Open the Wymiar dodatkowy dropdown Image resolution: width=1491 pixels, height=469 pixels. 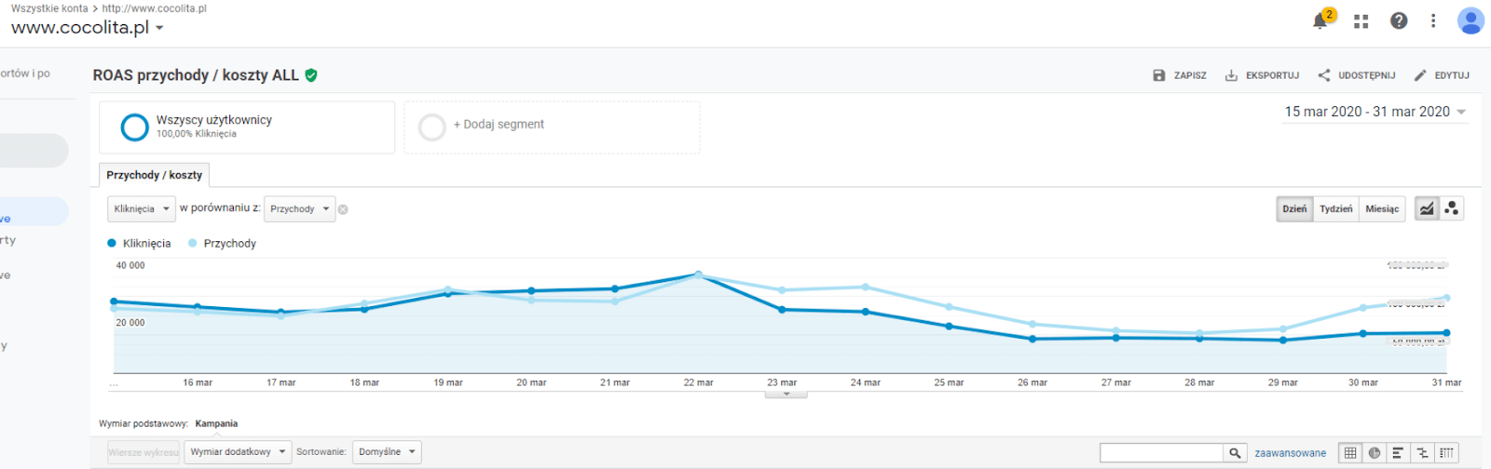[238, 452]
